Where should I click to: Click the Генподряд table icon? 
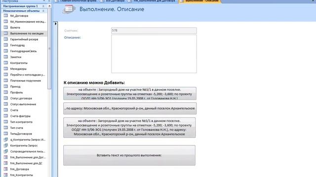click(x=6, y=45)
